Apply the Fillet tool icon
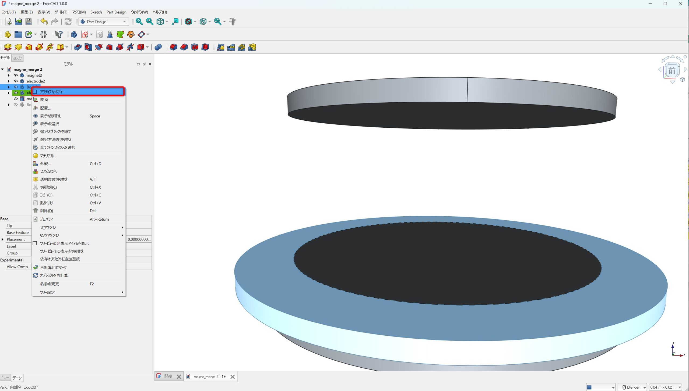This screenshot has height=391, width=689. (174, 47)
